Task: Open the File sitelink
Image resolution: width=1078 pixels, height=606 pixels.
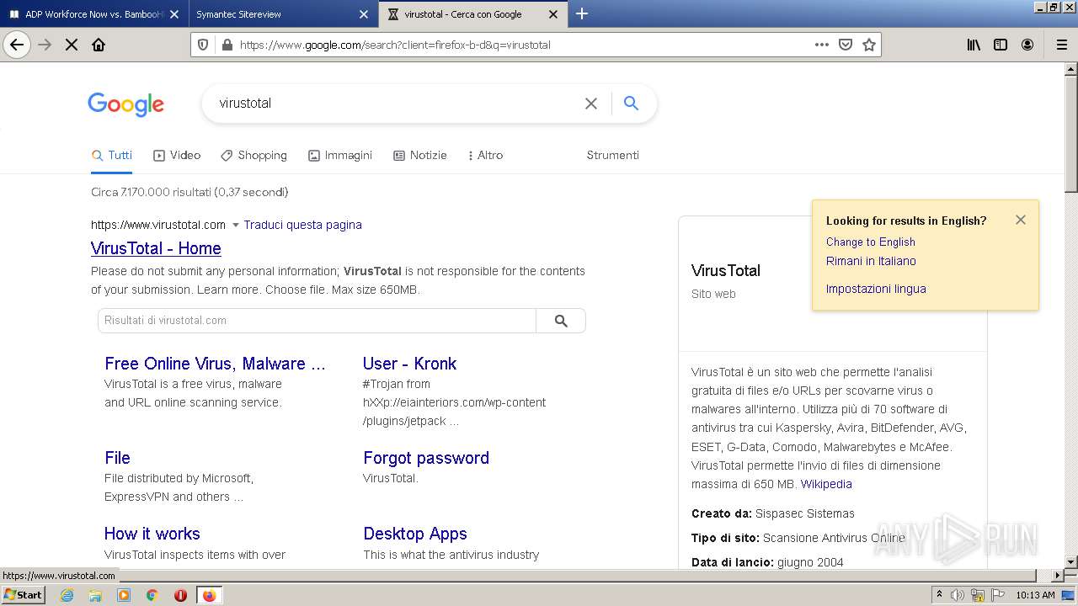Action: tap(117, 458)
